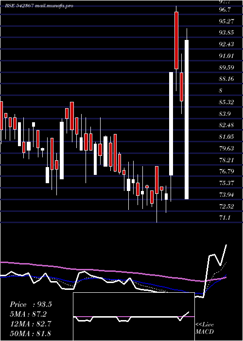243x341 pixels.
Task: Click the 75.37 price axis label
Action: (226, 183)
